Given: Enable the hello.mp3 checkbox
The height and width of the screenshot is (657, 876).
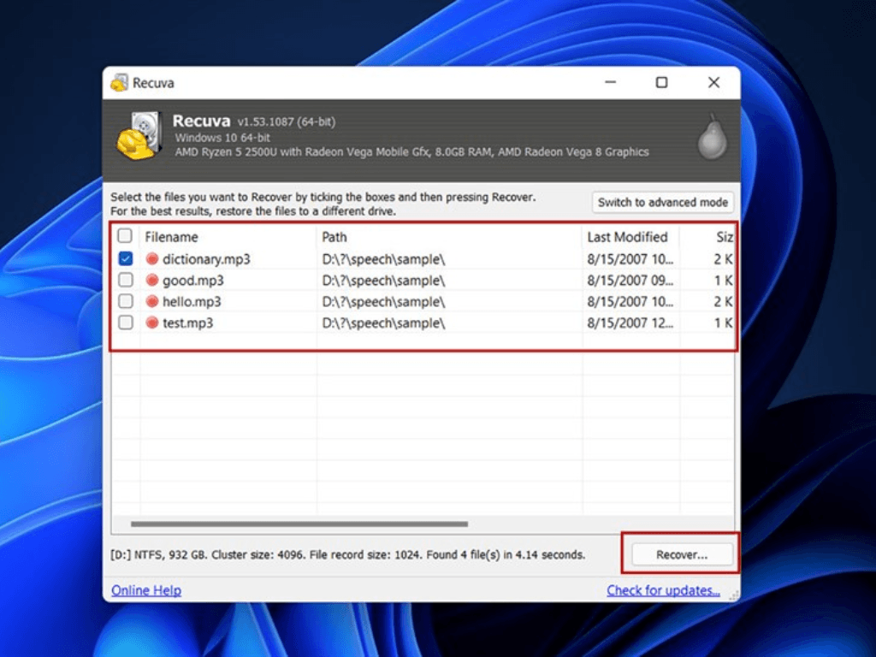Looking at the screenshot, I should [x=126, y=302].
